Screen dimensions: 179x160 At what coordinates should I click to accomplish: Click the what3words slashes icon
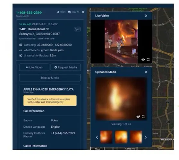(x=21, y=50)
